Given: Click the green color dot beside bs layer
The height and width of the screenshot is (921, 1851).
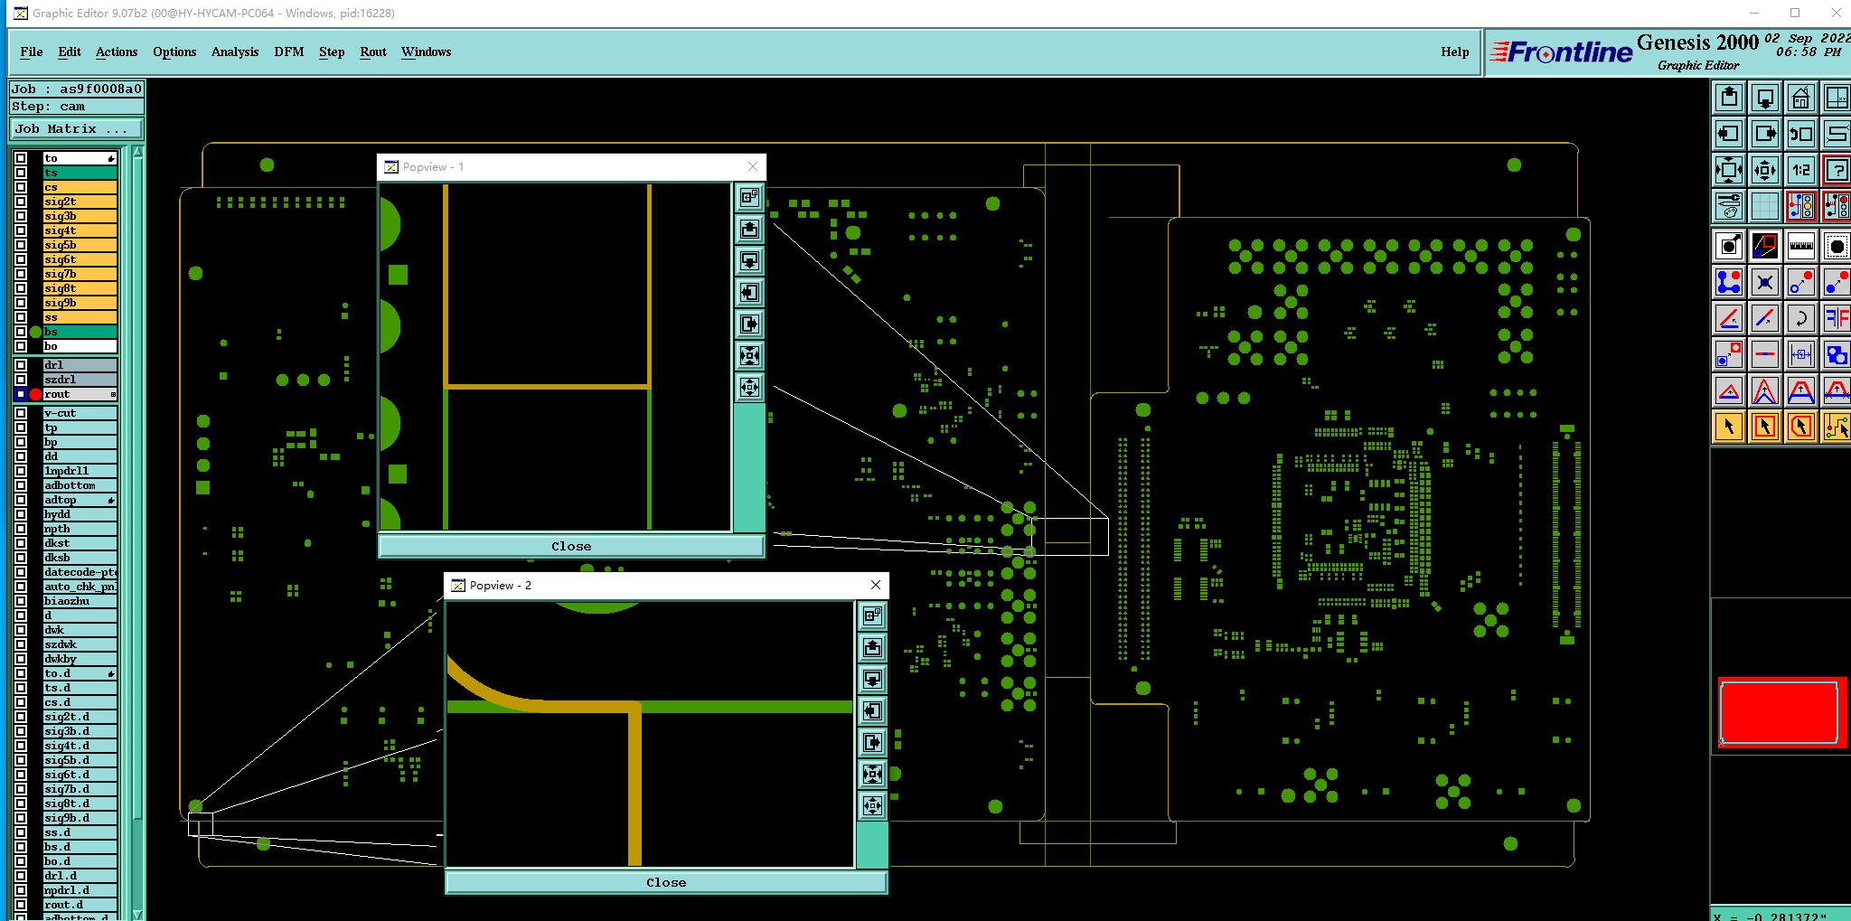Looking at the screenshot, I should point(36,332).
